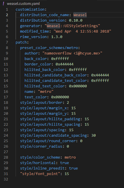Image resolution: width=124 pixels, height=188 pixels.
Task: Click the hilited_candidate_text_color key
Action: [55, 80]
